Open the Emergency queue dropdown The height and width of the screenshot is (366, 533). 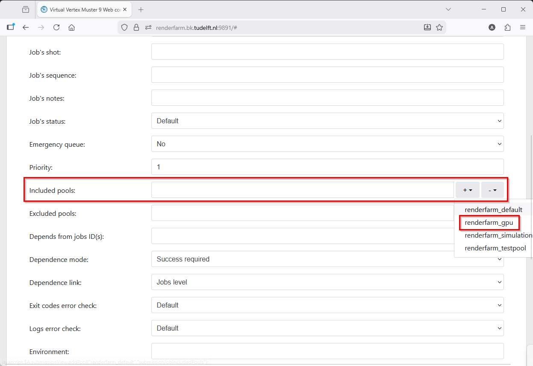(x=327, y=144)
